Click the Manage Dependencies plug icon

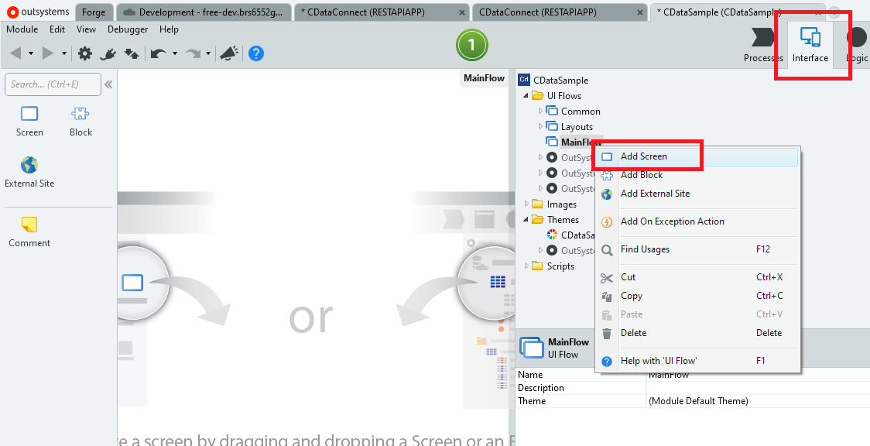click(x=108, y=53)
